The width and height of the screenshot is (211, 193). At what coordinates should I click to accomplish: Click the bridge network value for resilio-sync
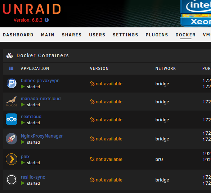(162, 180)
